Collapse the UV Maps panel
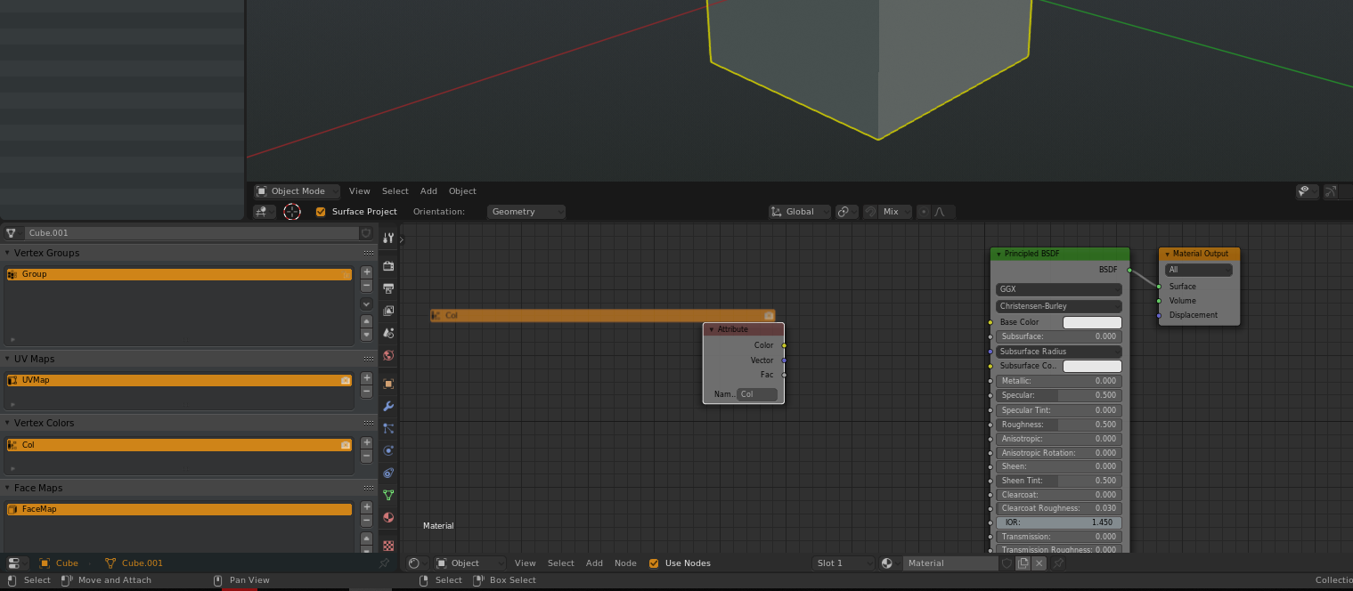This screenshot has width=1353, height=591. pyautogui.click(x=8, y=359)
